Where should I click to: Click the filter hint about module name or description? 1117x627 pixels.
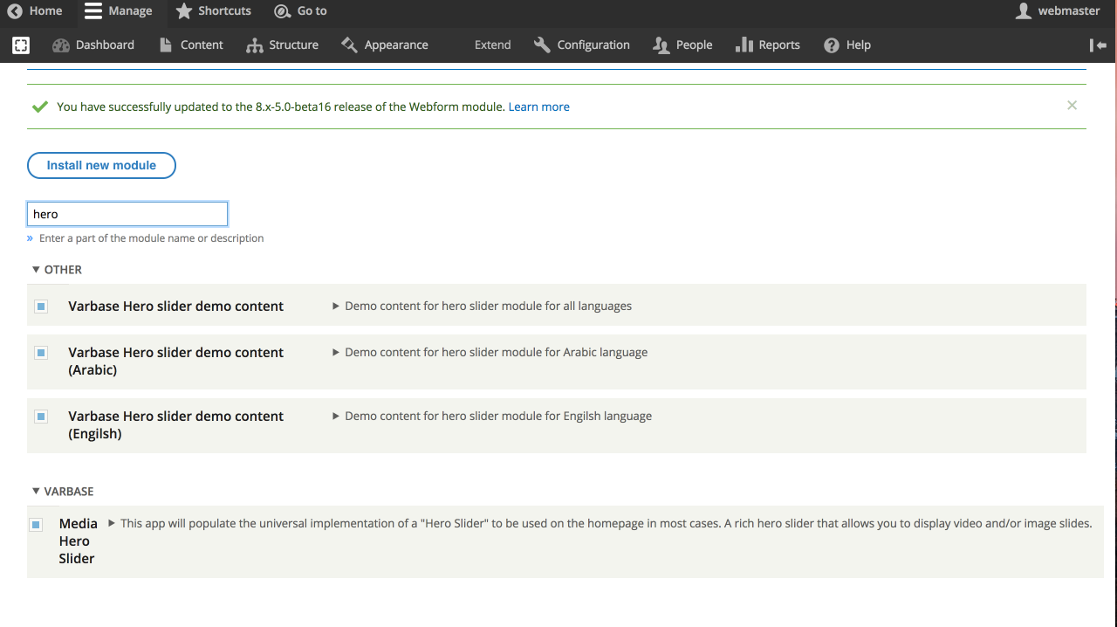pyautogui.click(x=151, y=238)
